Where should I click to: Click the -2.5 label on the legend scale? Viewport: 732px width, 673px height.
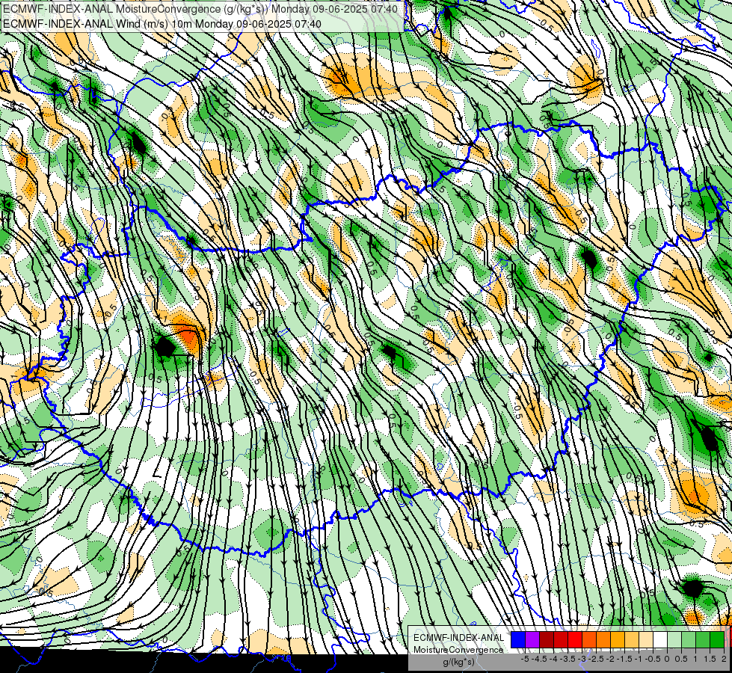(x=596, y=659)
